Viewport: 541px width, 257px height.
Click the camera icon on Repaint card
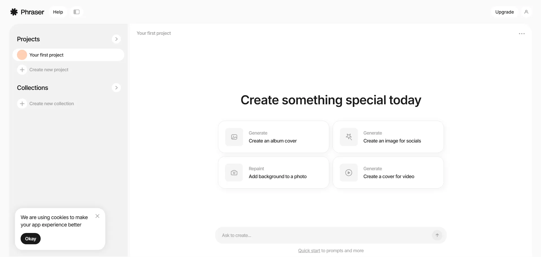tap(234, 173)
